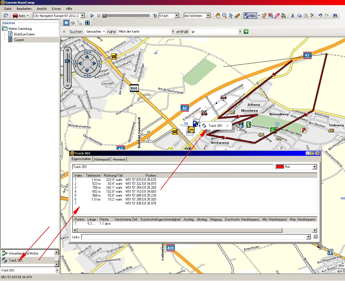Viewport: 345px width, 281px height.
Task: Click the red color swatch beside Rot
Action: [280, 167]
